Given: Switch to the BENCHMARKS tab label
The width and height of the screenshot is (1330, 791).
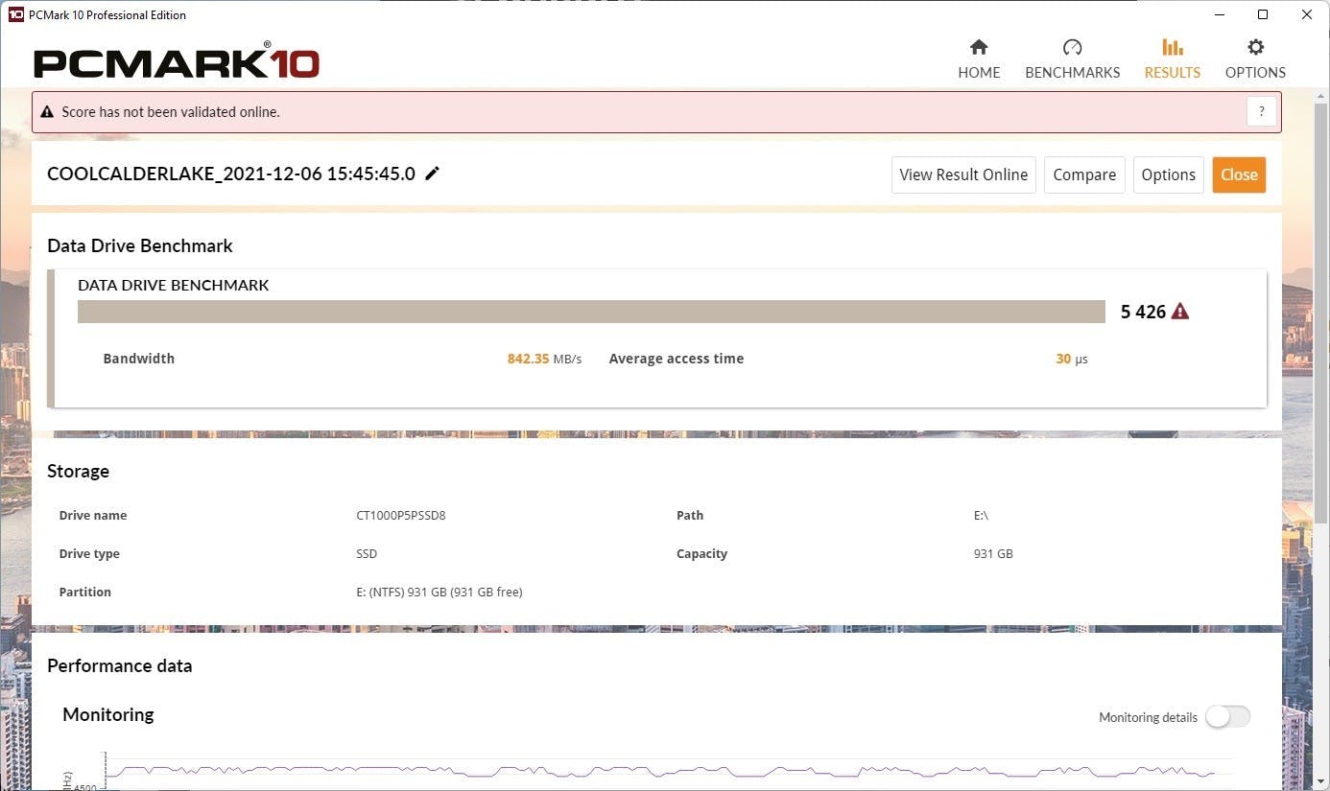Looking at the screenshot, I should 1073,73.
